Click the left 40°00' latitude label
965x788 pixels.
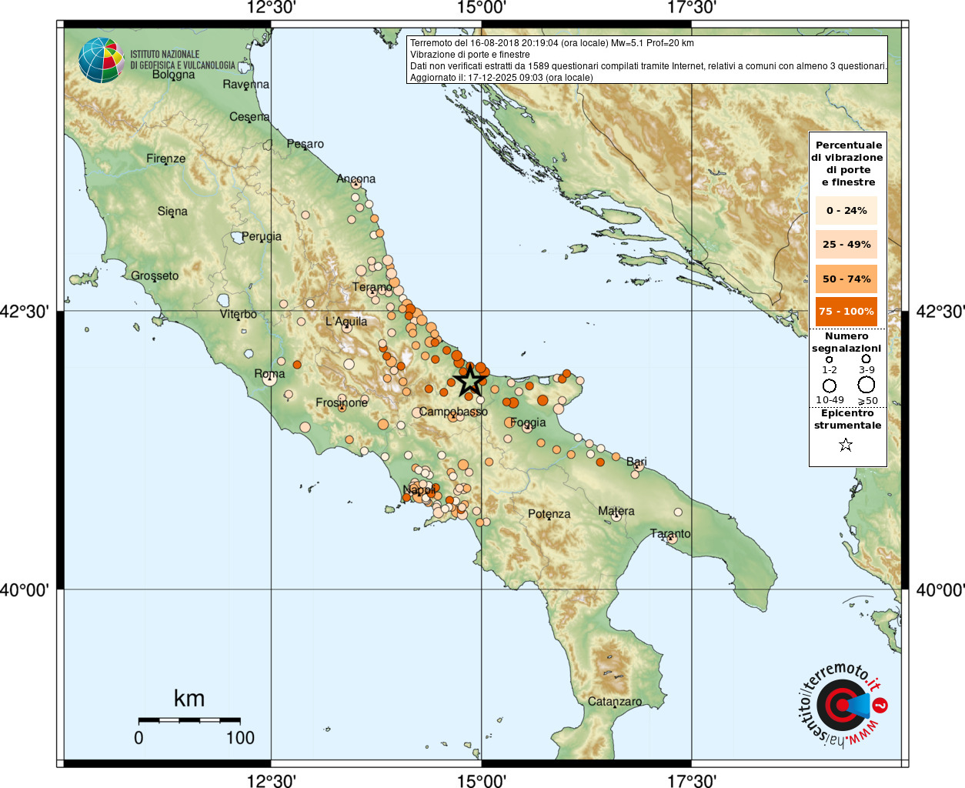click(25, 590)
